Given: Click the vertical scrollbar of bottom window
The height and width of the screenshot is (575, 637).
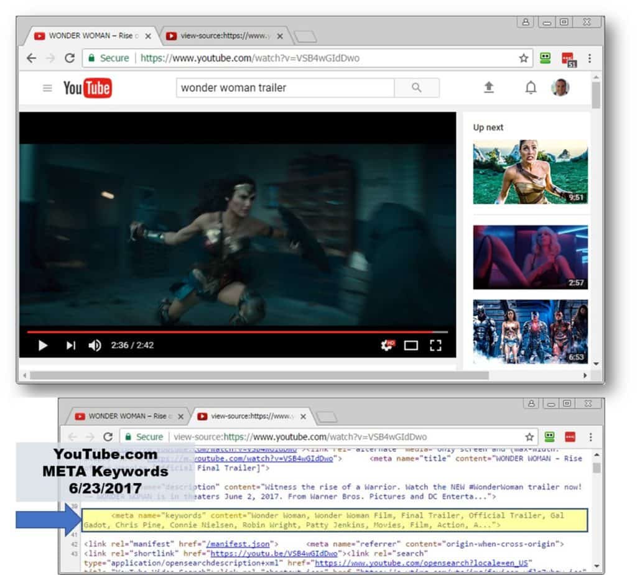Looking at the screenshot, I should pos(597,468).
